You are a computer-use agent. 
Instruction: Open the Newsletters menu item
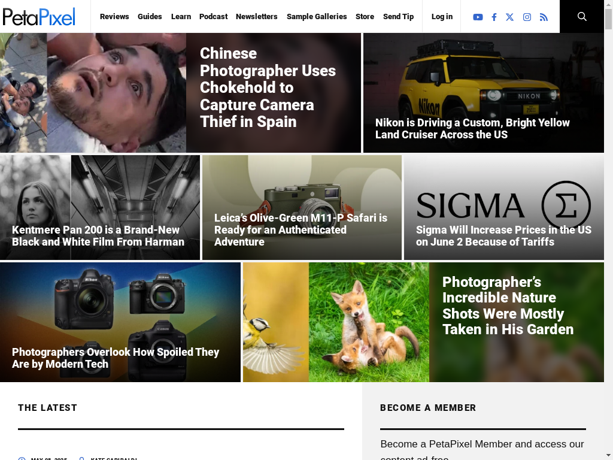256,16
